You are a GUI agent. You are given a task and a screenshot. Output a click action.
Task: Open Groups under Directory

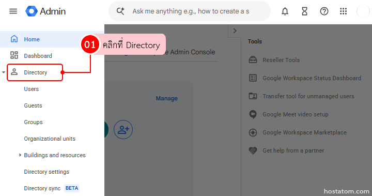(33, 122)
